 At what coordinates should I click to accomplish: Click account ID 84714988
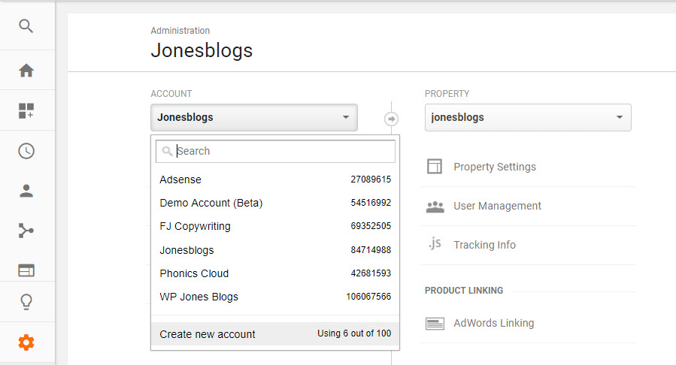click(x=371, y=249)
